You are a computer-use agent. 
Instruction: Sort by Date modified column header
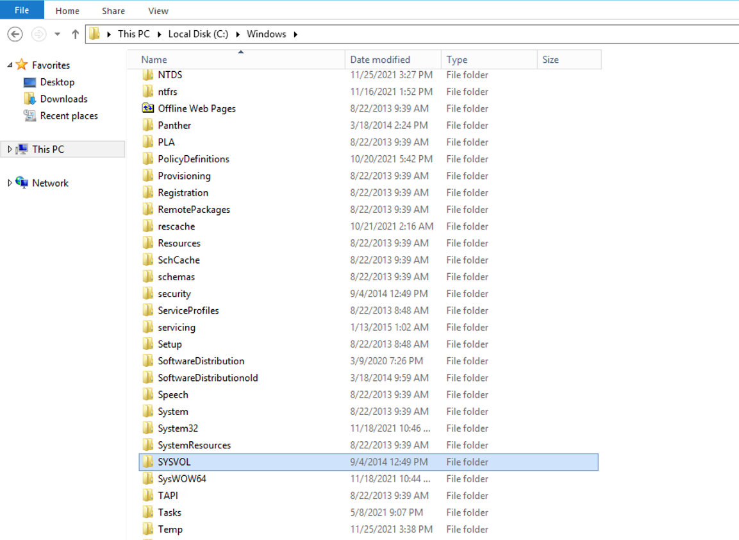[380, 60]
